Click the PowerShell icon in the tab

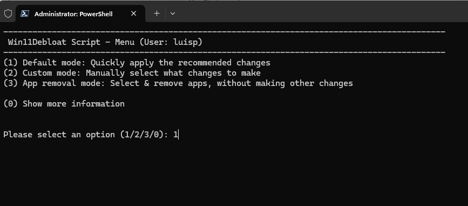point(24,14)
